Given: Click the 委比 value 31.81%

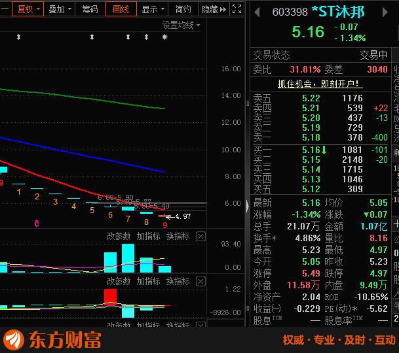Looking at the screenshot, I should tap(305, 69).
